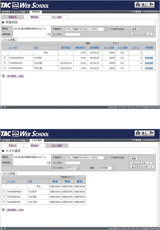Check the box for user TACAPDEMO01 in 学習状況 table
Viewport: 160px width, 230px height.
5,63
